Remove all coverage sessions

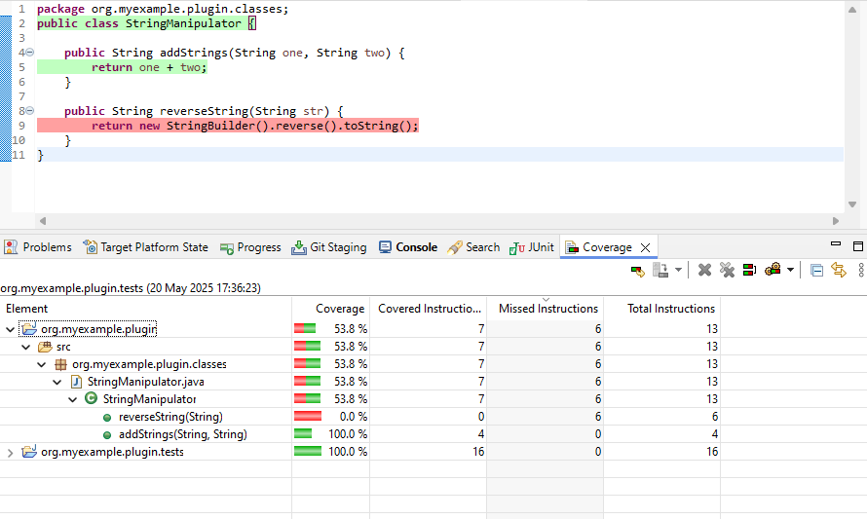727,270
